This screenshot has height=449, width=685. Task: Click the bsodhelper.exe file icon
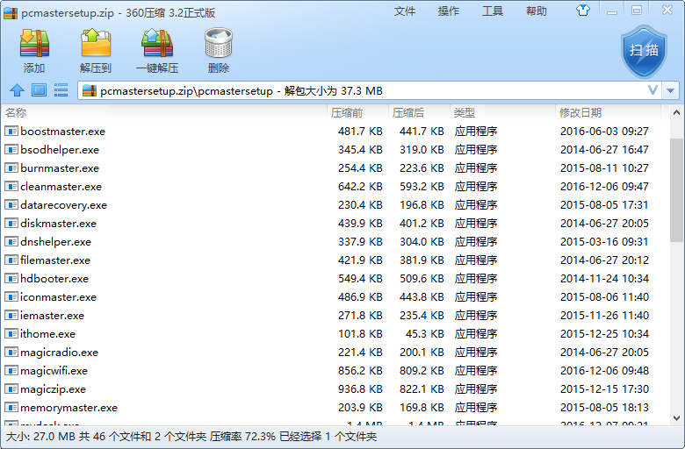tap(11, 149)
